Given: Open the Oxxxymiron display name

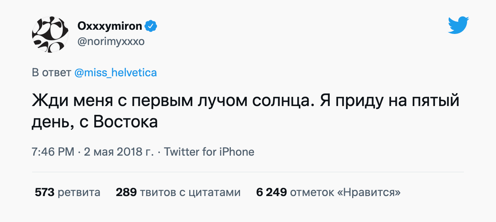Looking at the screenshot, I should click(110, 26).
